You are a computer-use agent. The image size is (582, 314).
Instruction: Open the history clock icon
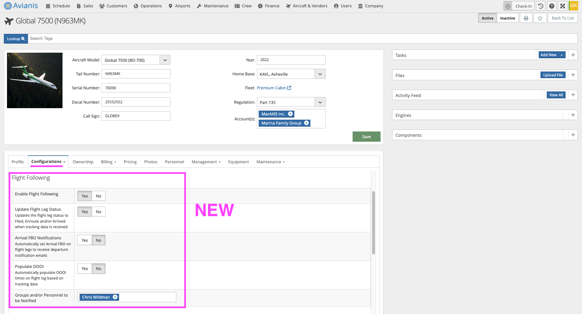click(540, 6)
